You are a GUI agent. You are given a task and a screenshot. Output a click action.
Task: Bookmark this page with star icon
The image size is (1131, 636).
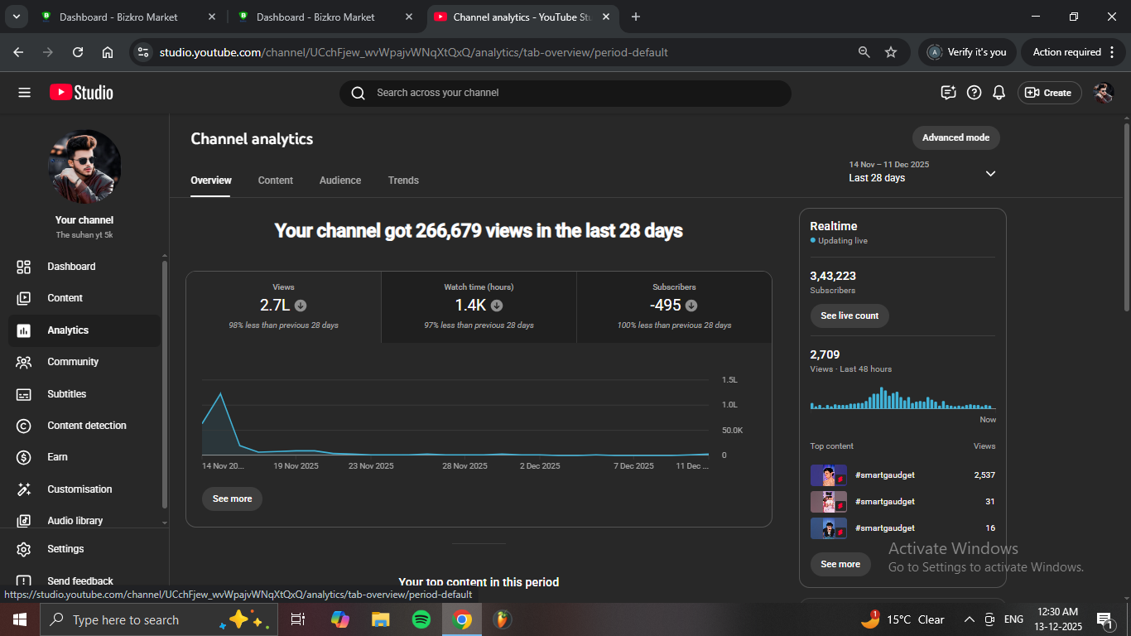pyautogui.click(x=891, y=52)
